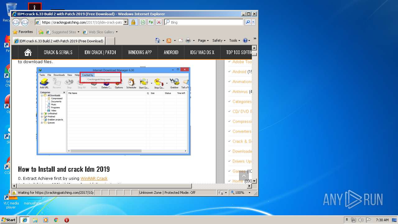
Task: Go back with Internet Explorer's Back button
Action: click(x=16, y=22)
